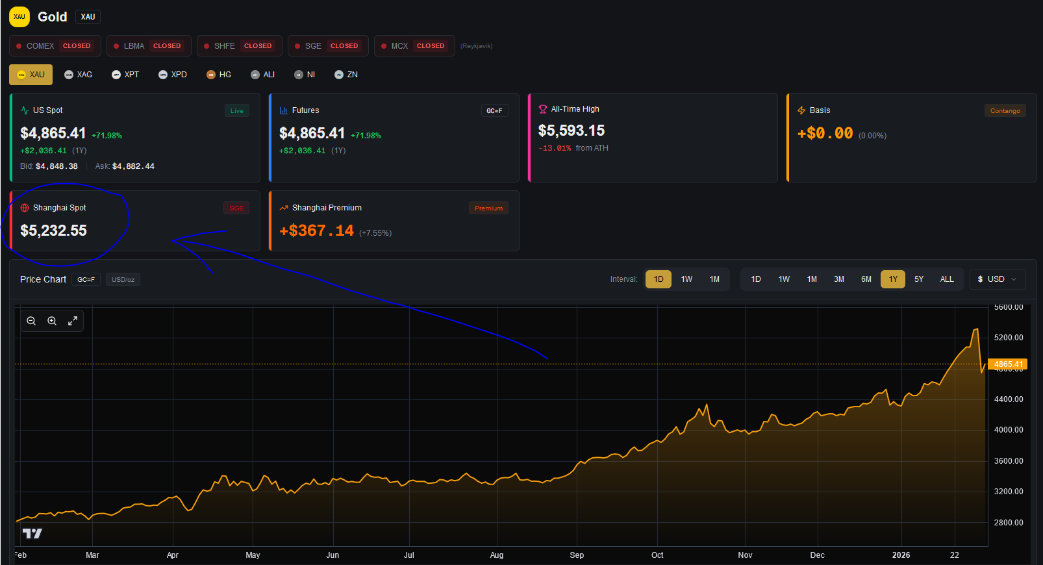Click the XAU badge beside the Gold title
1043x565 pixels.
click(88, 17)
